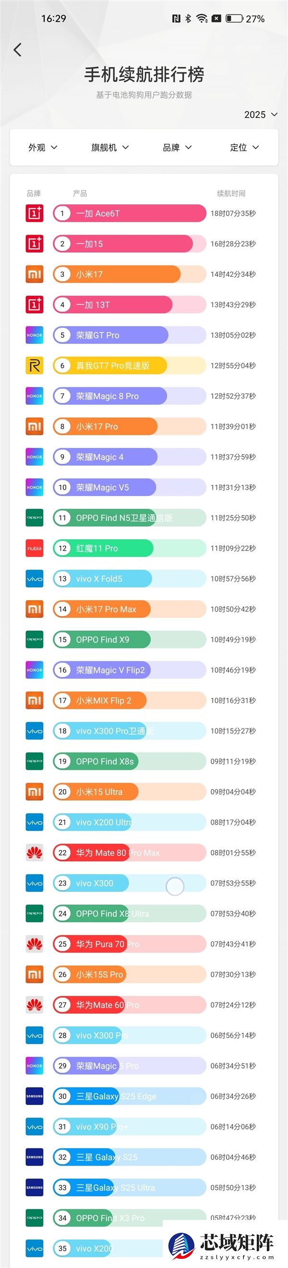Open the 2025 year dropdown
The width and height of the screenshot is (288, 1268).
coord(261,115)
